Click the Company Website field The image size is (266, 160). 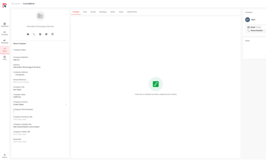(x=40, y=59)
